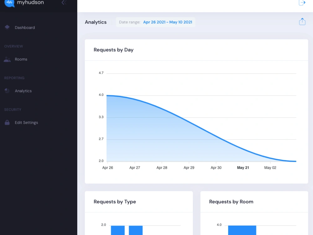Click the SECURITY section label

[x=13, y=110]
